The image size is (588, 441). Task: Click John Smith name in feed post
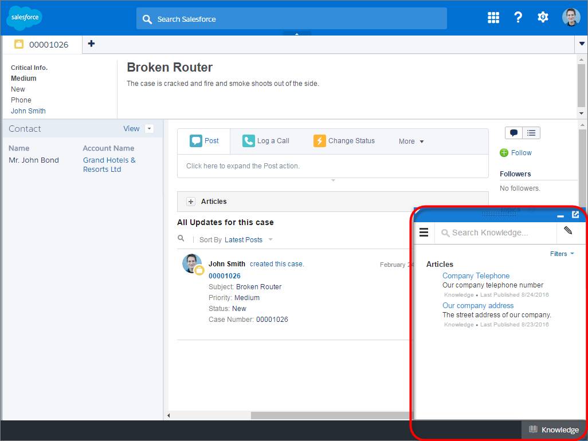pos(226,264)
